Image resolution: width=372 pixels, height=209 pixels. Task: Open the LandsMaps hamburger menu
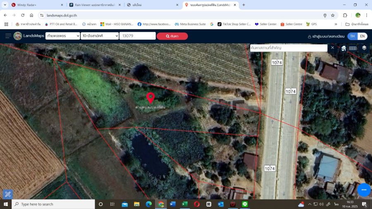[8, 36]
